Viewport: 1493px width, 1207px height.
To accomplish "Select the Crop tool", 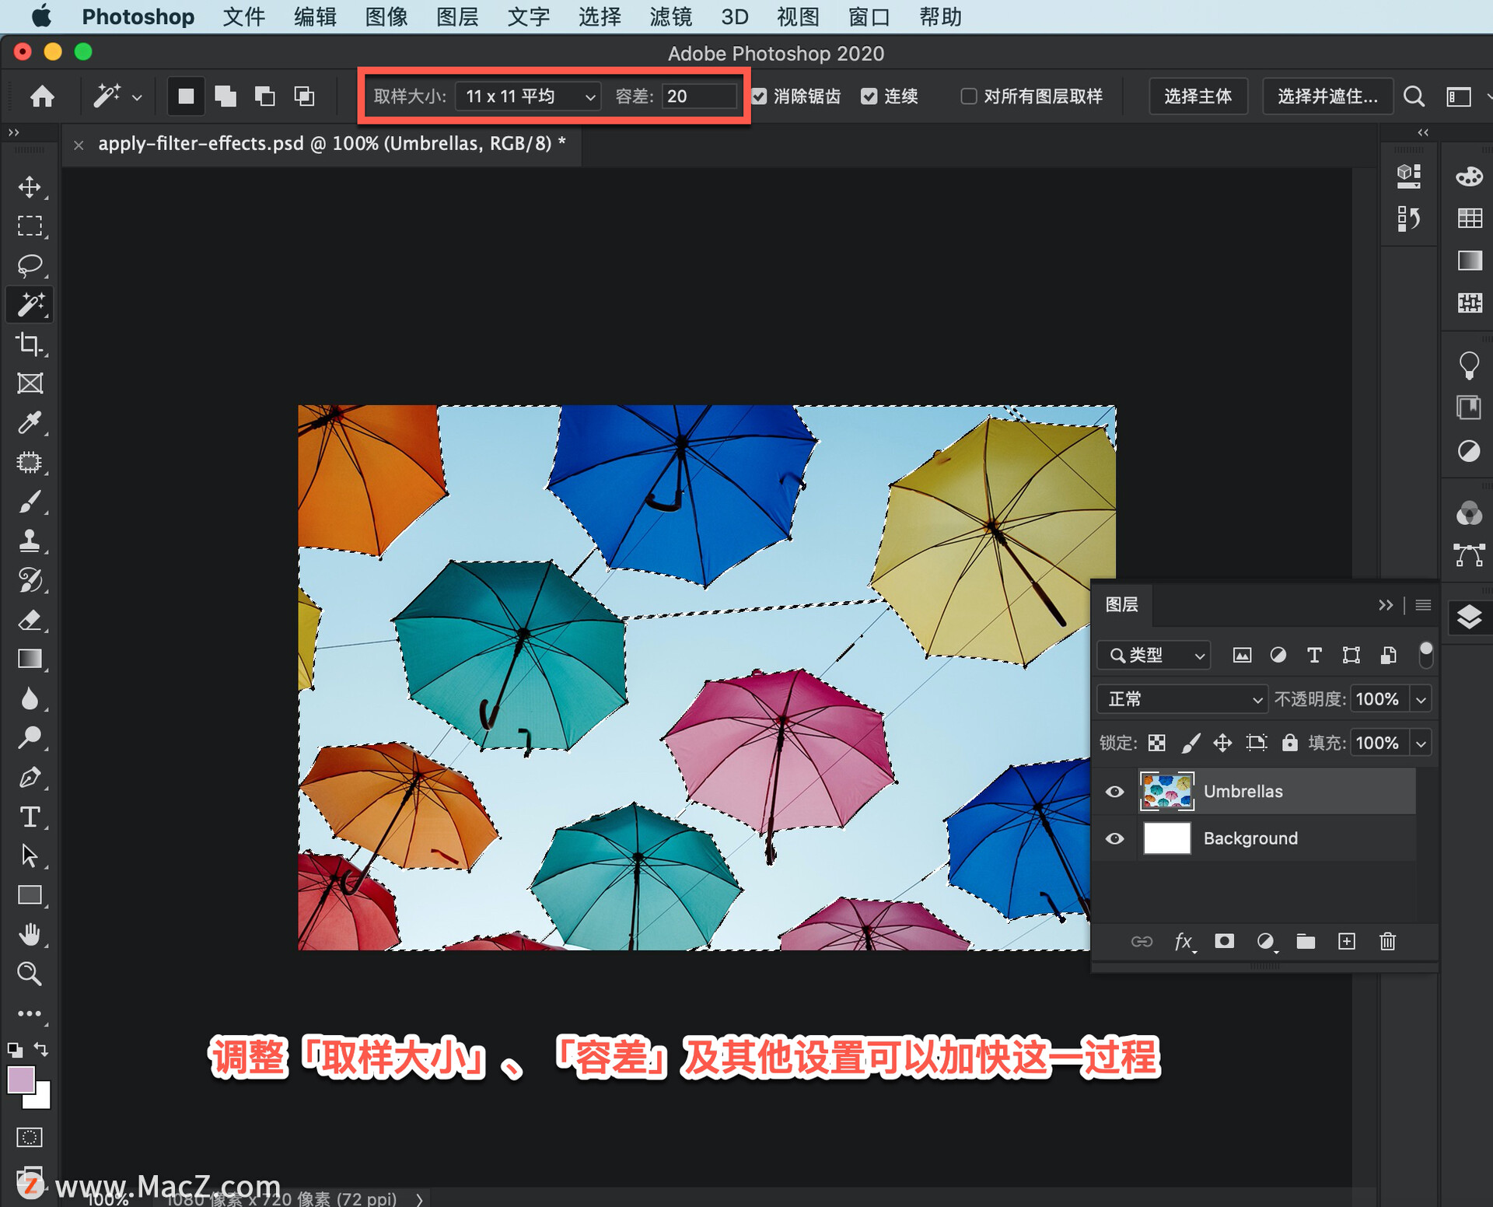I will click(x=30, y=344).
